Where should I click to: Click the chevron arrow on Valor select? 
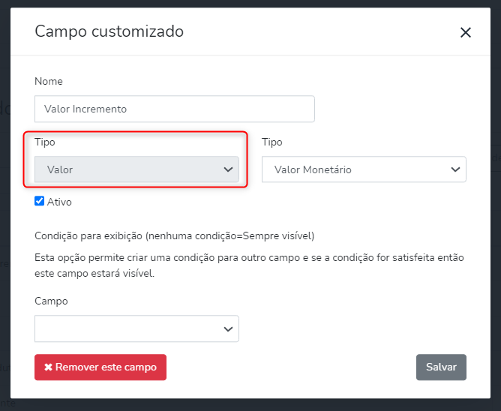(229, 169)
